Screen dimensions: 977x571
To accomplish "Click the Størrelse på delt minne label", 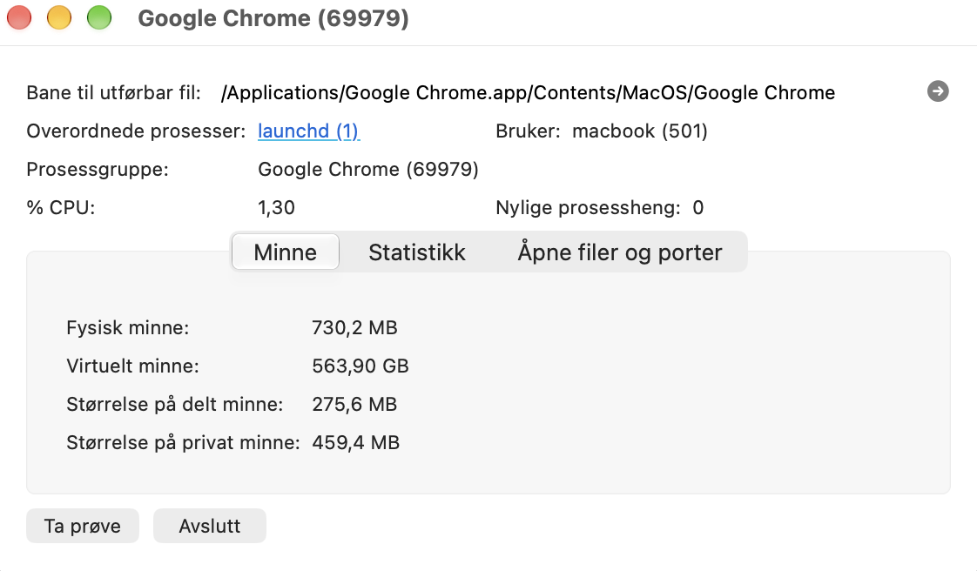I will (x=174, y=404).
